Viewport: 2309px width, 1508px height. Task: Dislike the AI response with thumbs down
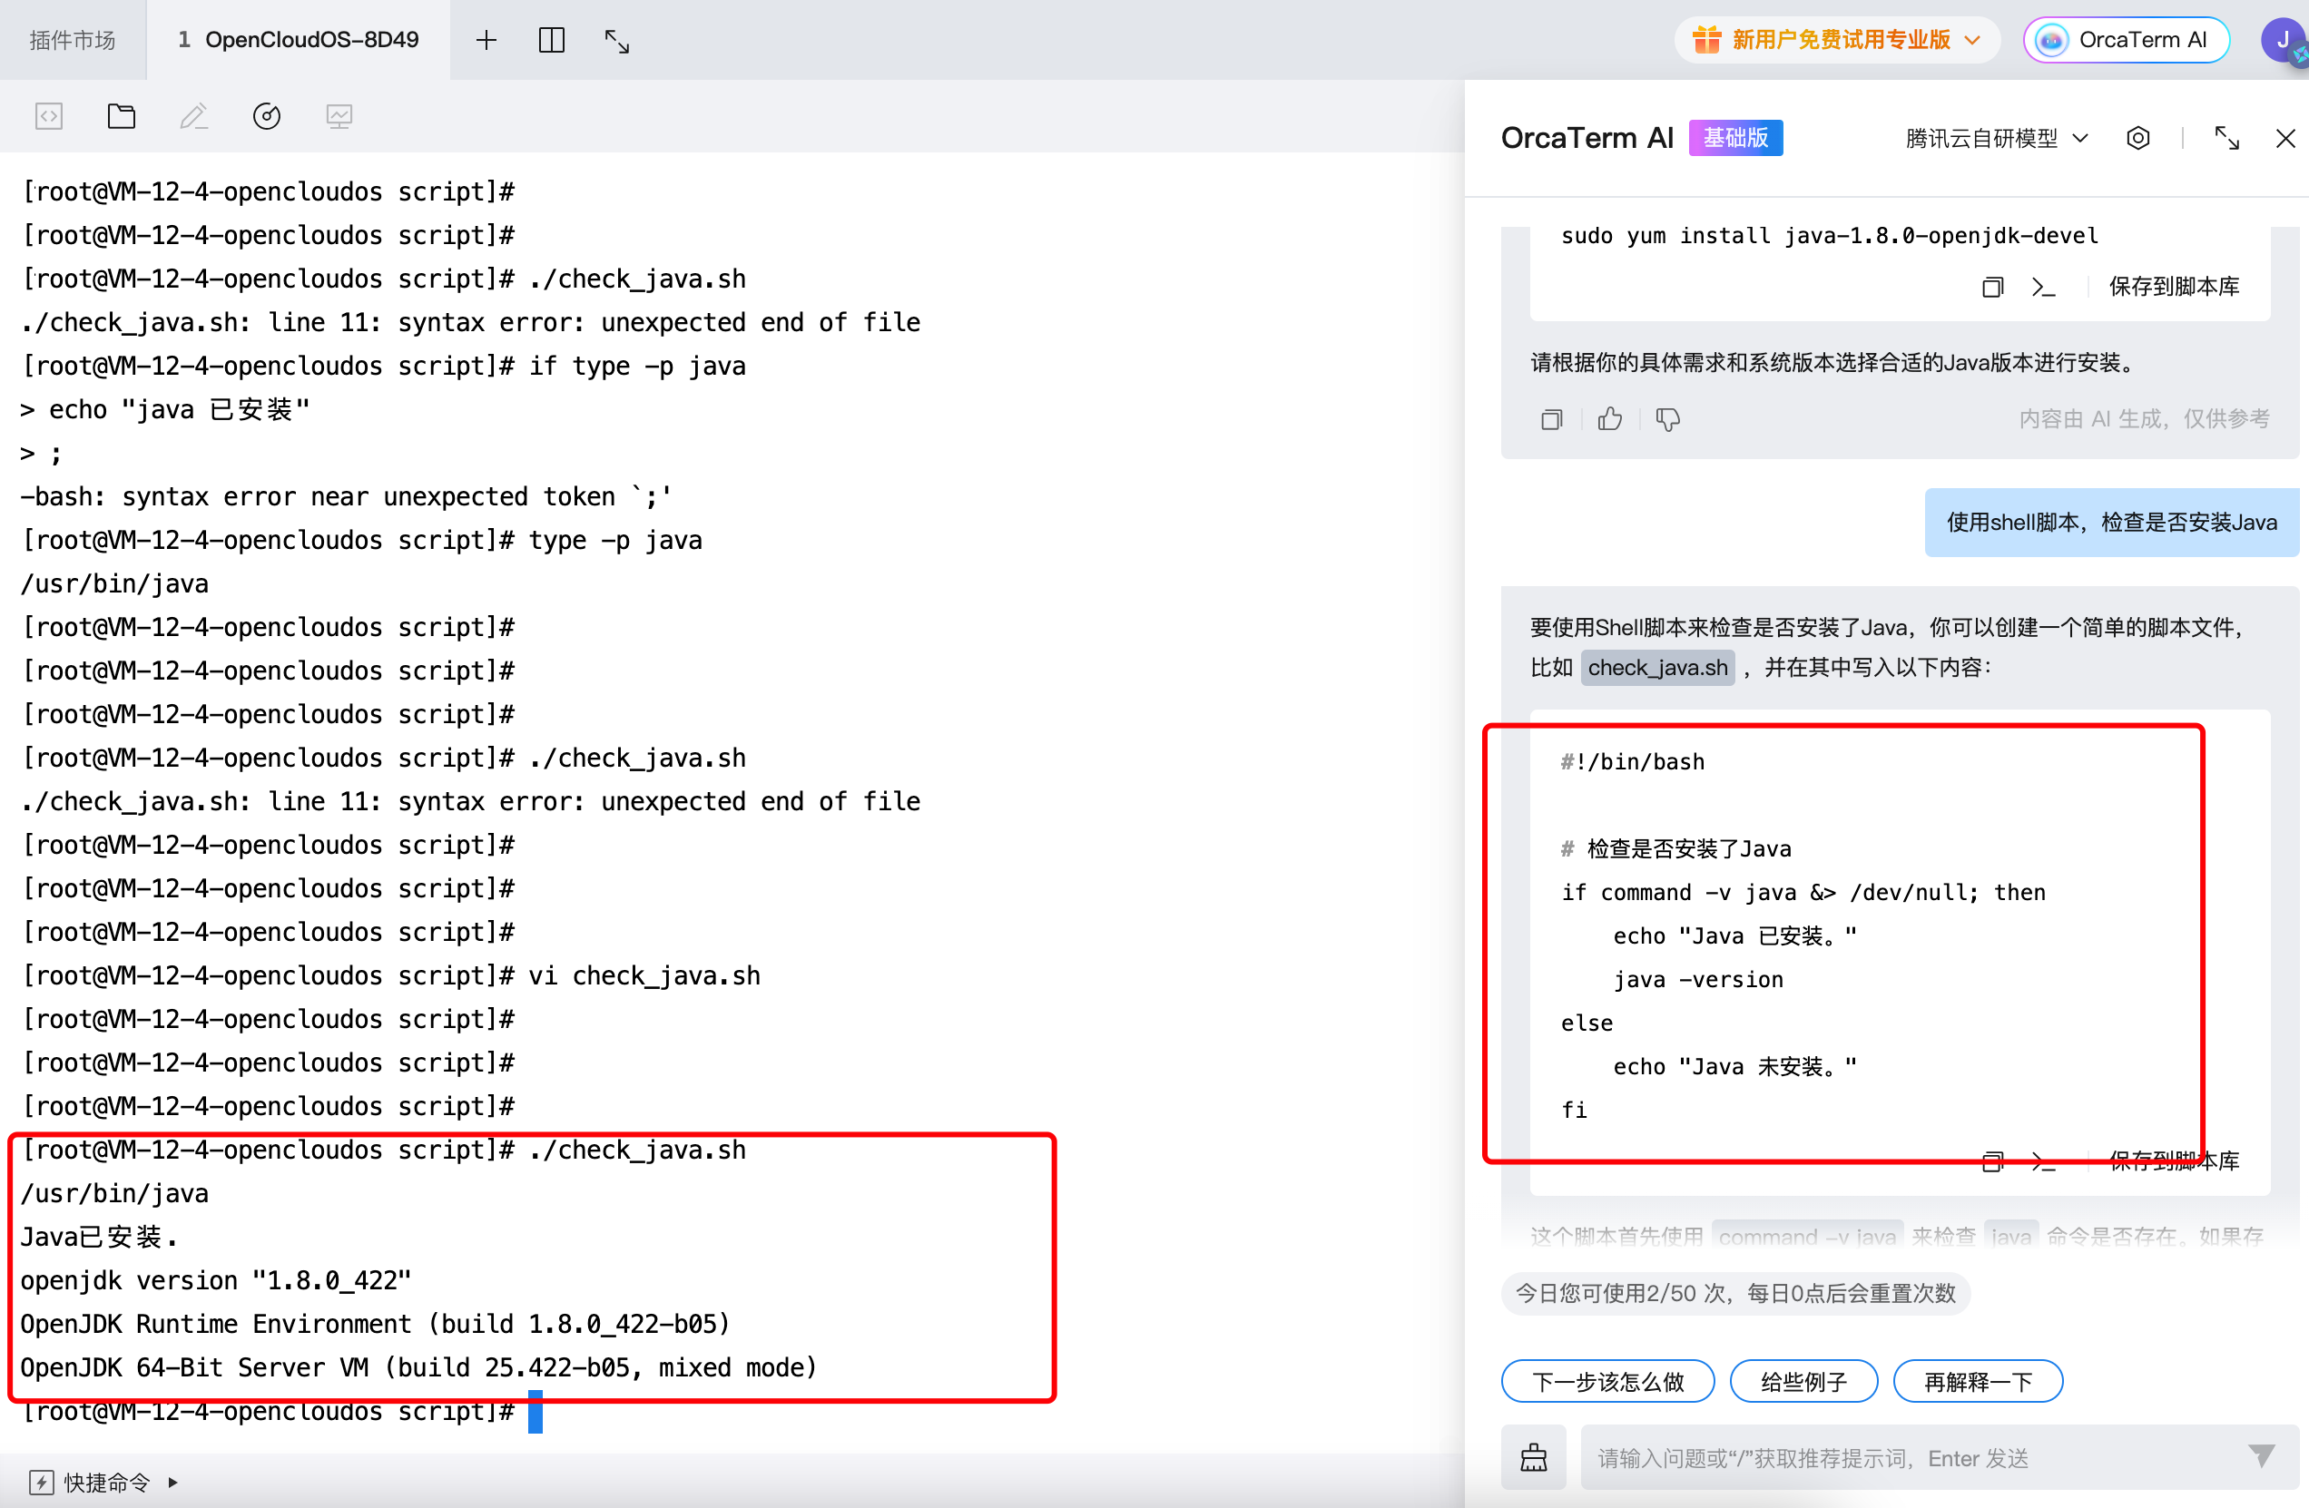click(1667, 419)
